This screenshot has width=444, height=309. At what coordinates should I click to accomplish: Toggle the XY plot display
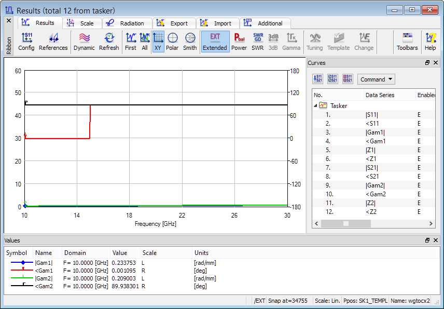(158, 41)
